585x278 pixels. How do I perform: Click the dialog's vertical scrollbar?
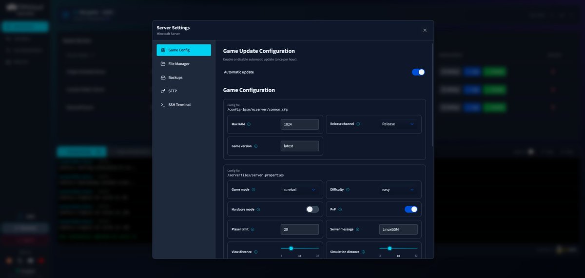coord(433,95)
